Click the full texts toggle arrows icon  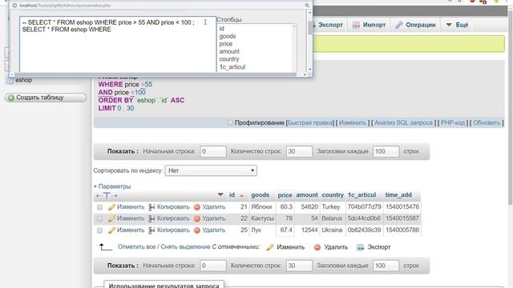tap(107, 195)
